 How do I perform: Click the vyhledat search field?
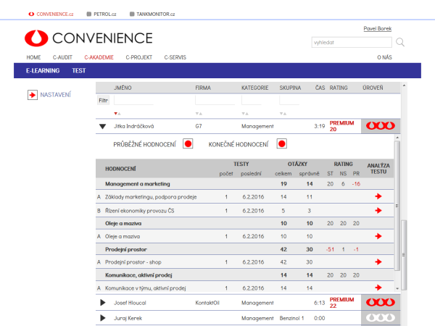352,43
